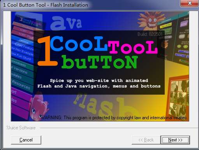The image size is (199, 150).
Task: Click the Cancel button
Action: pos(26,140)
